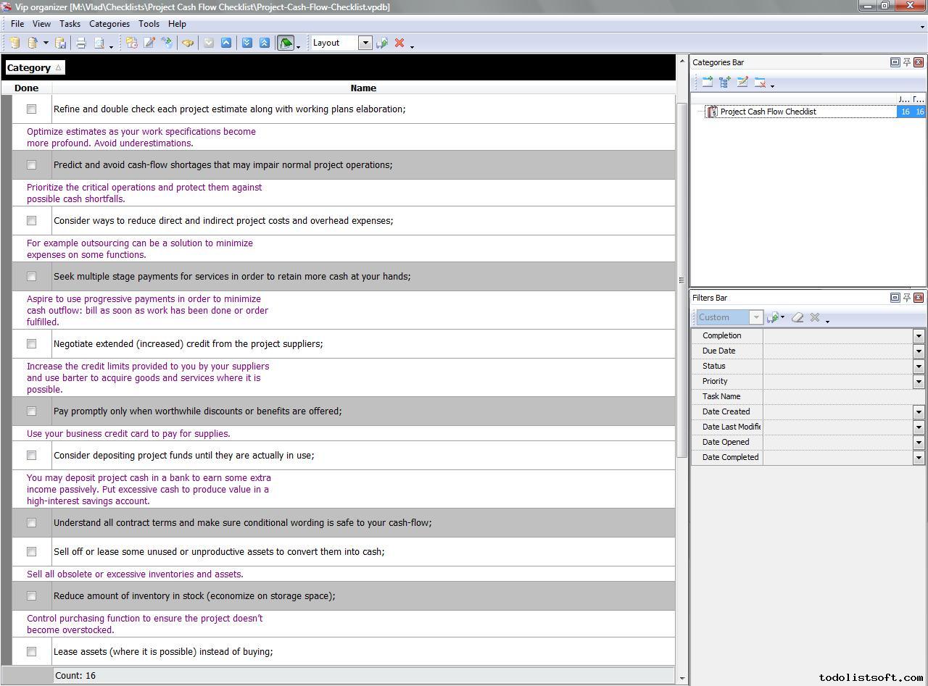Click the Name column header
The image size is (928, 686).
(x=362, y=88)
